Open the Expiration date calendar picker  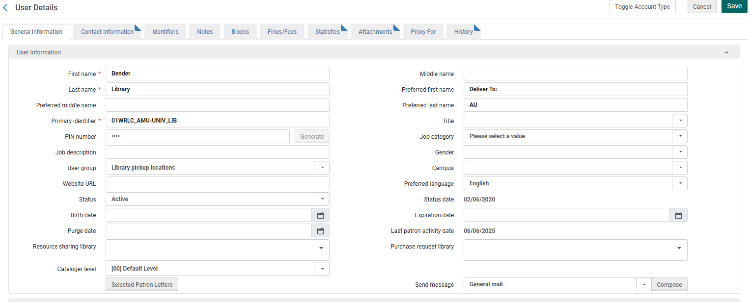pyautogui.click(x=678, y=215)
